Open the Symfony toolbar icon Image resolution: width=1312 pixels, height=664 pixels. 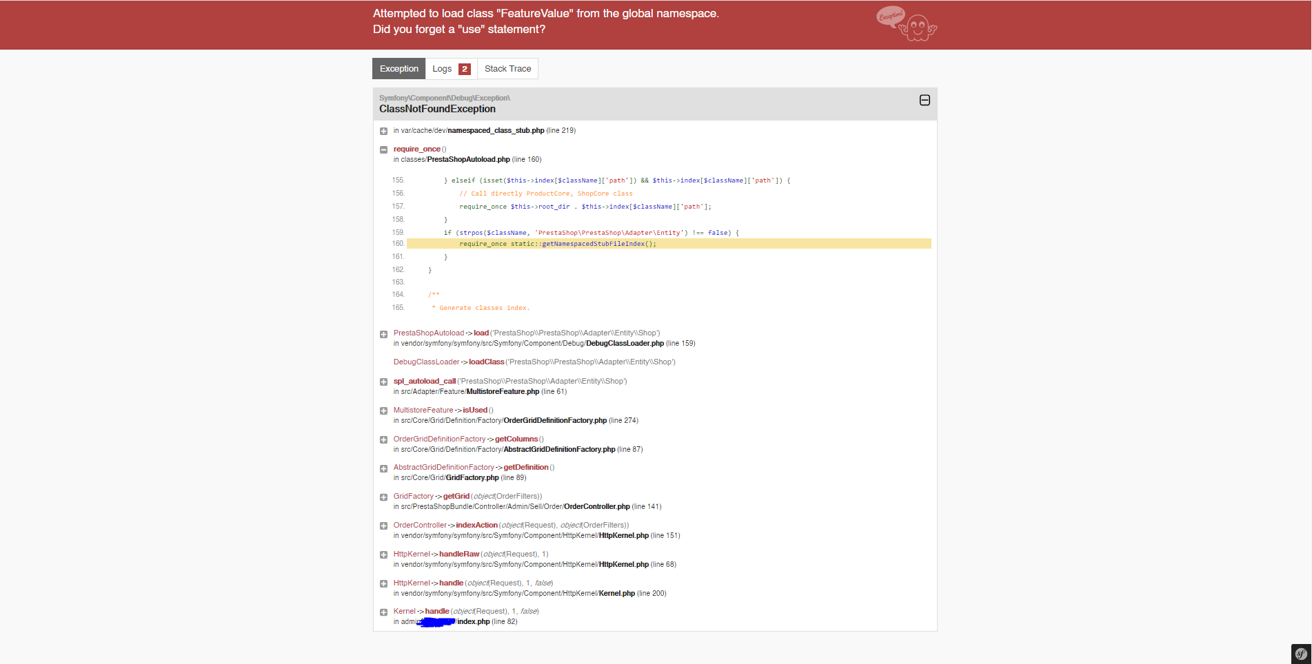[1301, 654]
